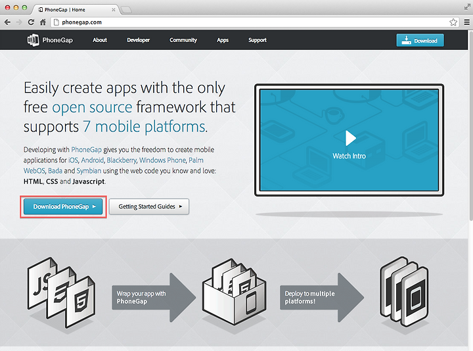Viewport: 473px width, 351px height.
Task: Click page document icon in address bar
Action: point(56,22)
